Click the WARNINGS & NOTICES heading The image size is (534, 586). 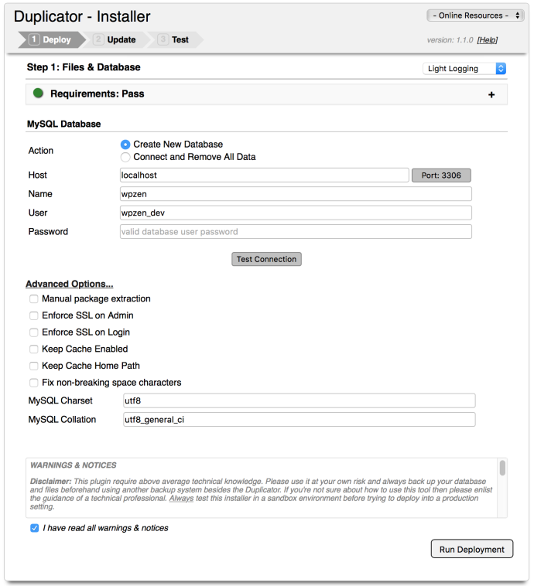(x=74, y=465)
